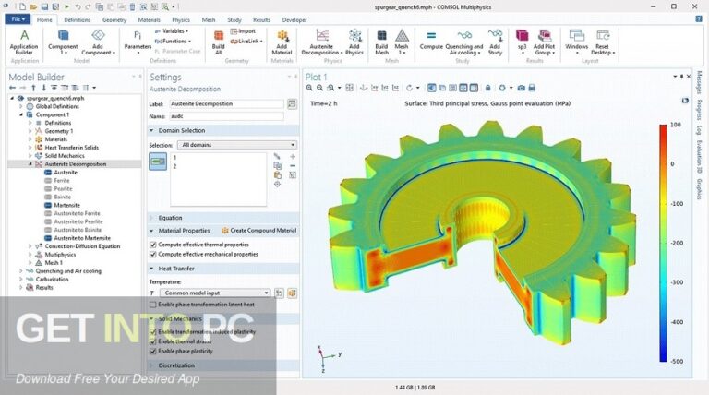Click the save icon in quick access toolbar
The width and height of the screenshot is (709, 395).
point(44,6)
